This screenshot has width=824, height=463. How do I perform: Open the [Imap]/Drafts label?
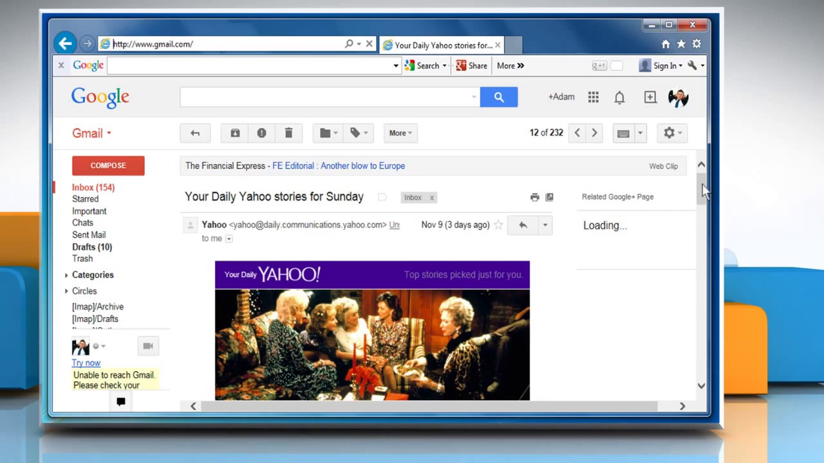(x=95, y=319)
